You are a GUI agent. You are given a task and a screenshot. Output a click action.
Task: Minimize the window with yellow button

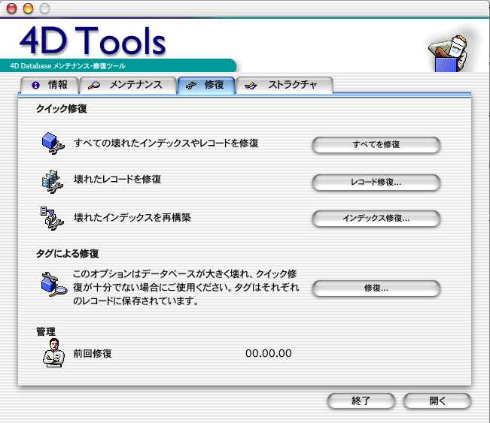point(29,8)
